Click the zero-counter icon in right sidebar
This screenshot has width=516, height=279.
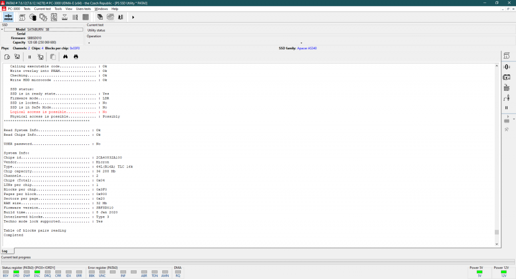pyautogui.click(x=506, y=67)
